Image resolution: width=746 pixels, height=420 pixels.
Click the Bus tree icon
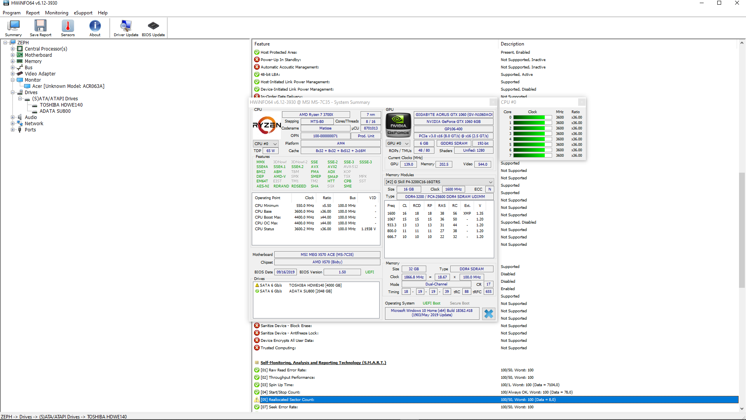click(x=20, y=67)
